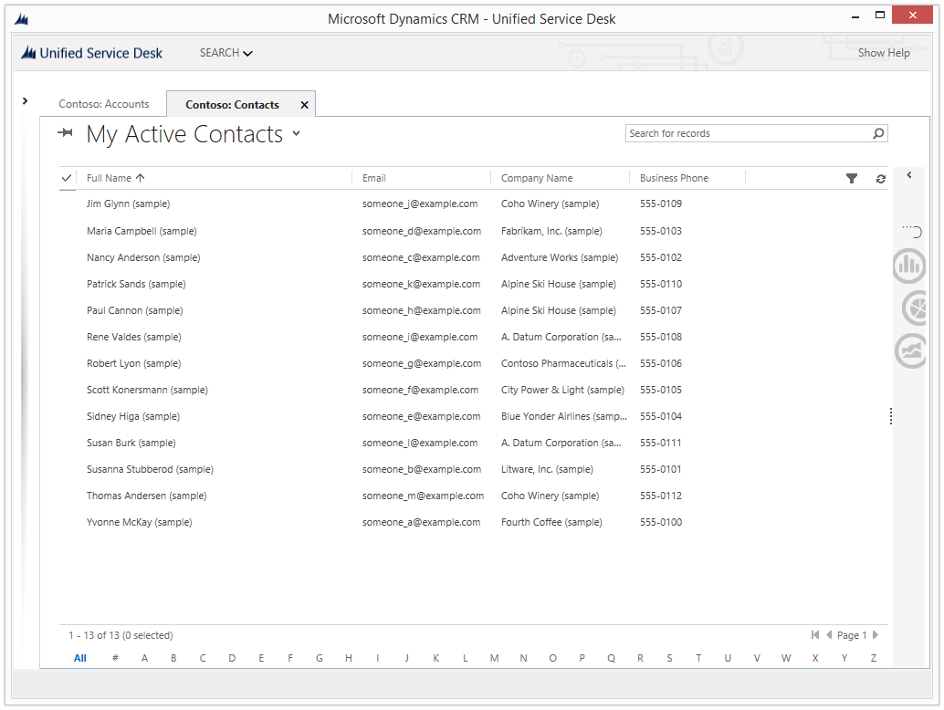Open the bar chart visualization panel
Viewport: 944px width, 710px height.
tap(909, 266)
